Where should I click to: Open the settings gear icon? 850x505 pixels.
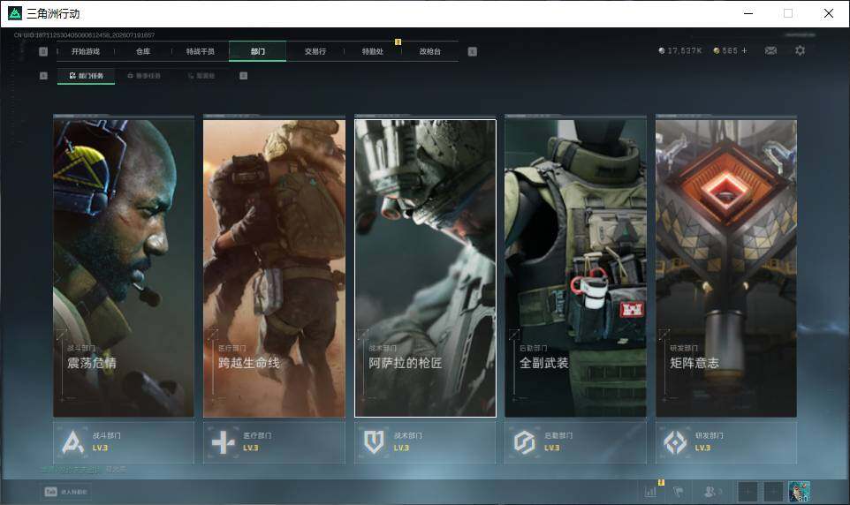click(x=800, y=50)
